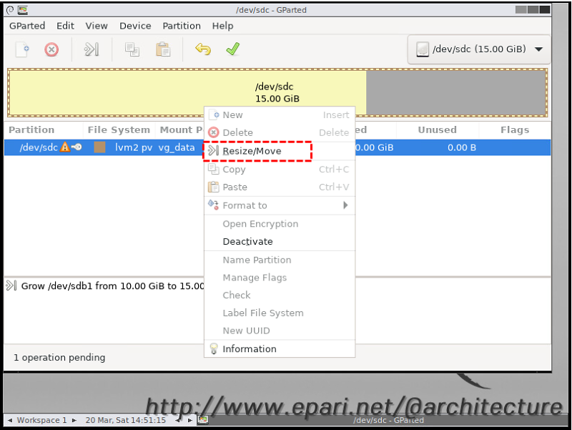Click the Flags column header
The image size is (572, 430).
[515, 130]
